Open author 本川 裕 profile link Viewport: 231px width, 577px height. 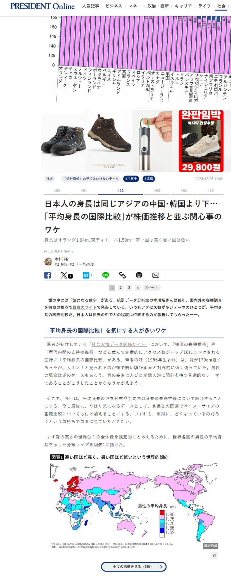click(x=61, y=259)
